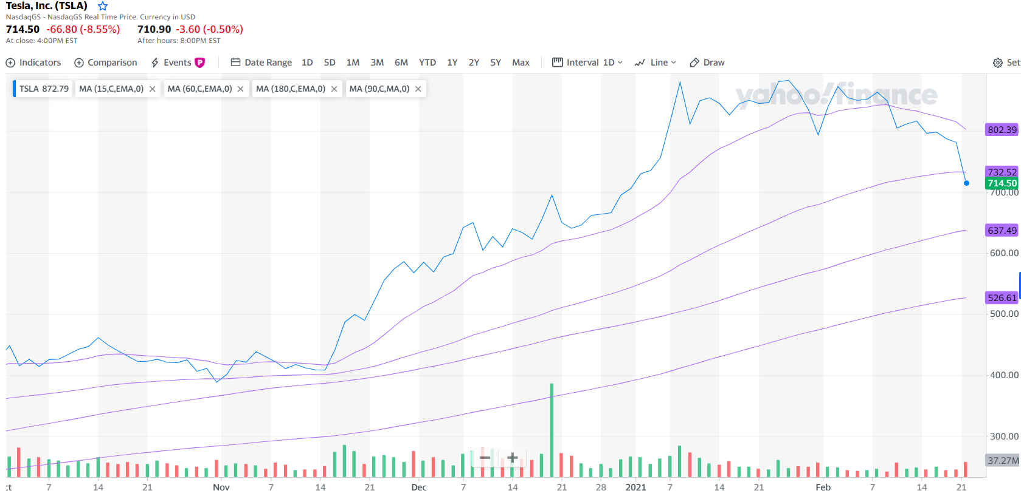The width and height of the screenshot is (1021, 502).
Task: Click the Date Range calendar icon
Action: coord(236,62)
